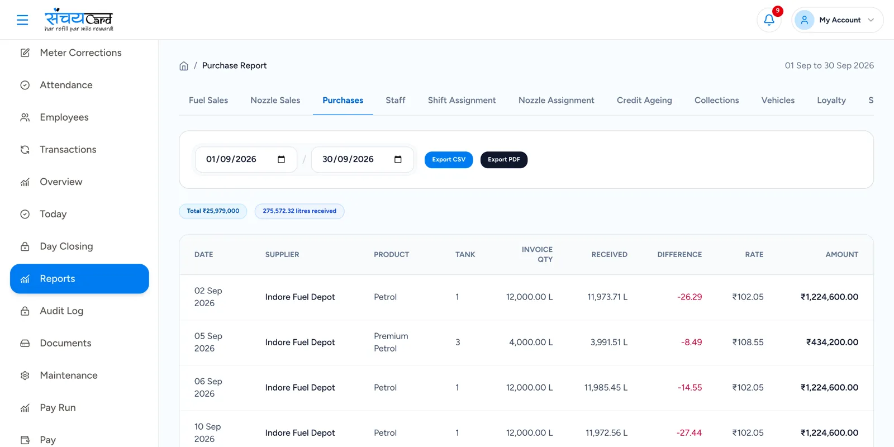The width and height of the screenshot is (894, 447).
Task: Click the Documents tray icon
Action: point(25,343)
